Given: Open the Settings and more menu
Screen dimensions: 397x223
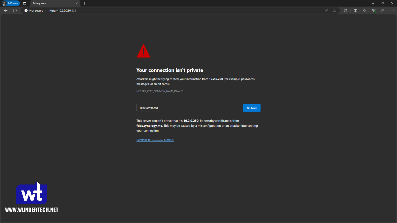Looking at the screenshot, I should pyautogui.click(x=392, y=11).
